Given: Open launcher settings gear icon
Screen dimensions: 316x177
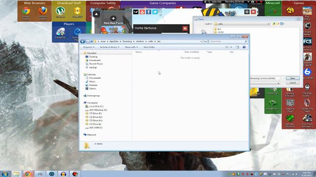Looking at the screenshot, I should point(247,12).
